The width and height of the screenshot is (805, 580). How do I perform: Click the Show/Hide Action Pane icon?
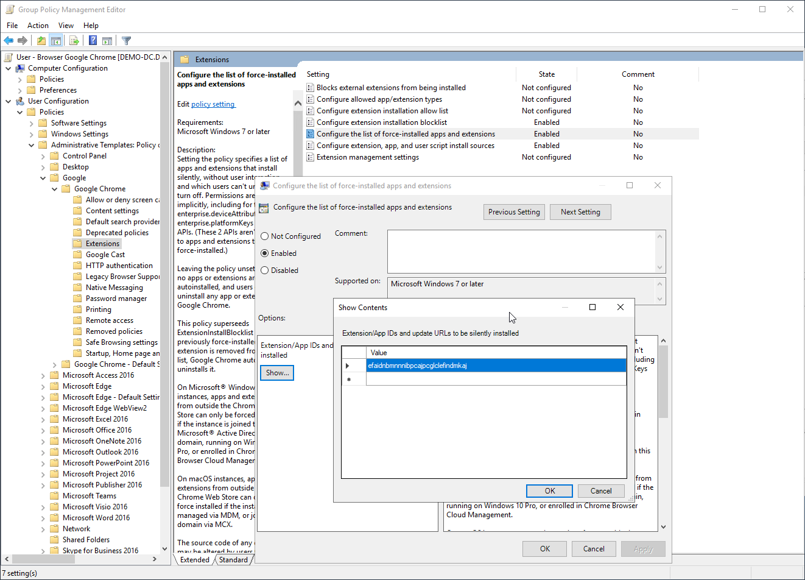107,41
